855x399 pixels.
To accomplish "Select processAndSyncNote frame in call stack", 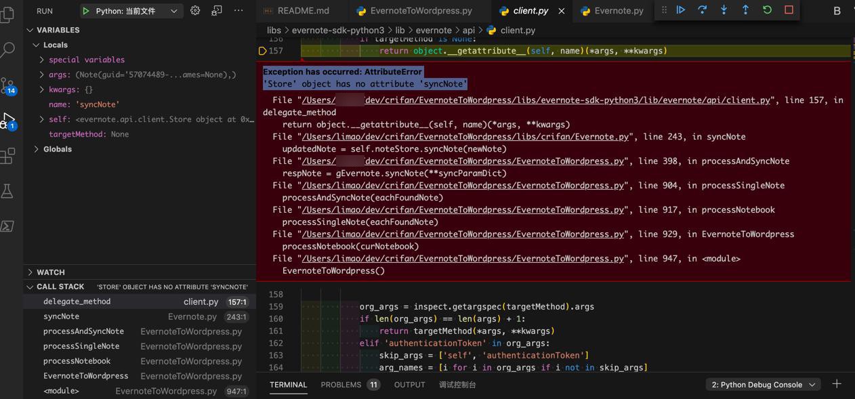I will (140, 331).
